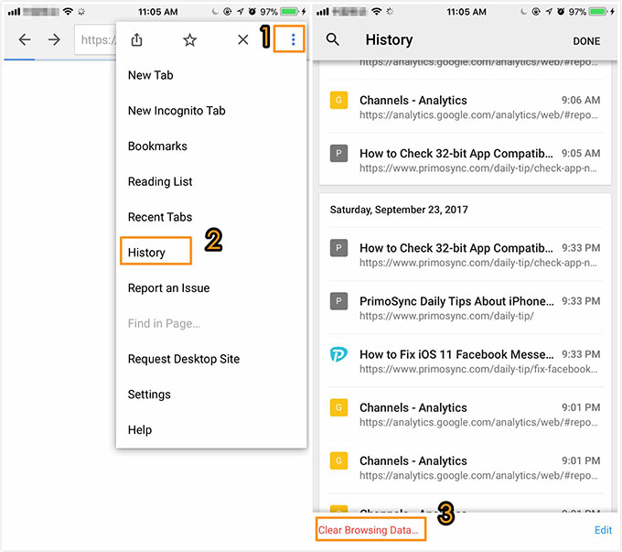Tap DONE in History header
622x552 pixels.
pos(586,41)
